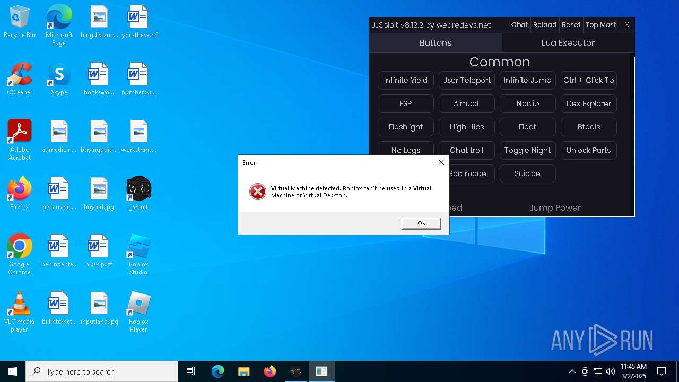This screenshot has width=679, height=382.
Task: Open the volume control in the tray
Action: tap(611, 371)
